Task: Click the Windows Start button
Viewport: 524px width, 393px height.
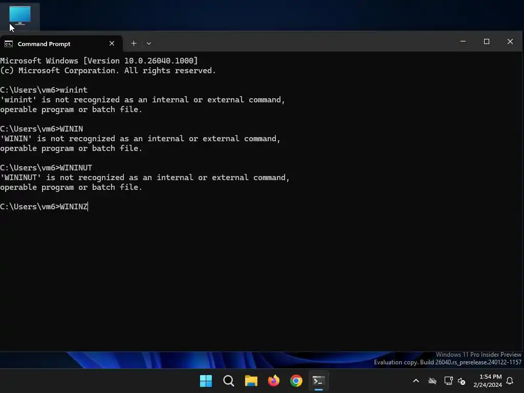Action: (206, 381)
